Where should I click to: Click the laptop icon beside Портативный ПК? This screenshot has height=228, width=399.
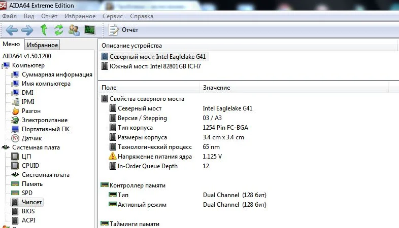coord(15,129)
